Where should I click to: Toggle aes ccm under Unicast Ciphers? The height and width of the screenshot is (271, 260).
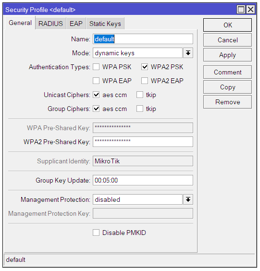96,95
